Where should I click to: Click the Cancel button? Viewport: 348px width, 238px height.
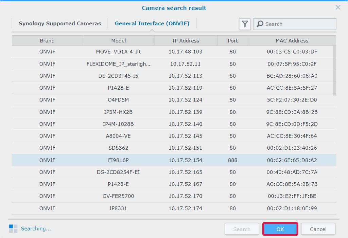(x=318, y=229)
